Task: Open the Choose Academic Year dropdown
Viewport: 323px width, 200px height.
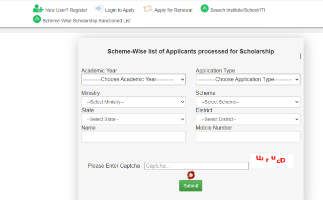Action: click(x=133, y=79)
